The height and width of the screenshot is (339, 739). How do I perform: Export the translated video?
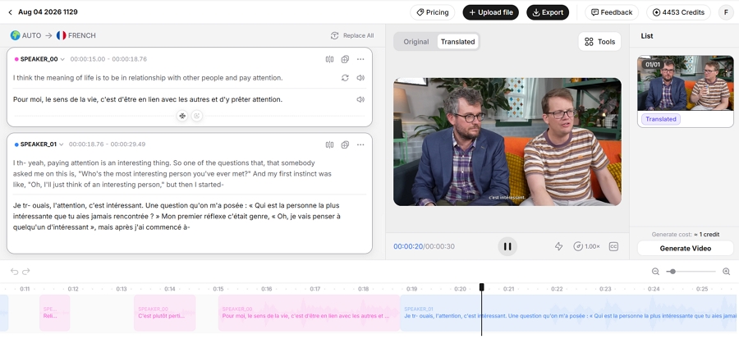[x=548, y=12]
